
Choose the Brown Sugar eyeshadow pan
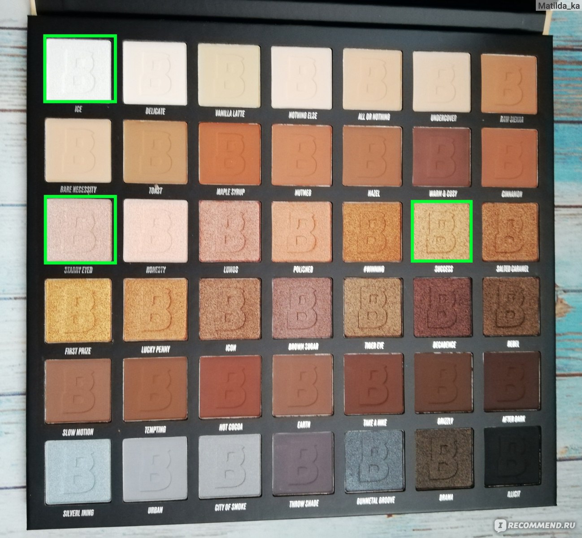point(303,308)
